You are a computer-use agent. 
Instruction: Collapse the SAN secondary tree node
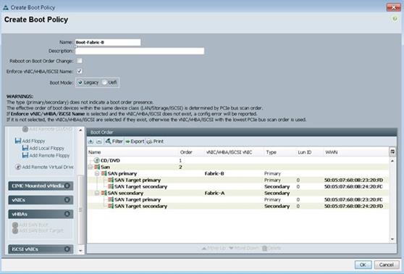[97, 193]
